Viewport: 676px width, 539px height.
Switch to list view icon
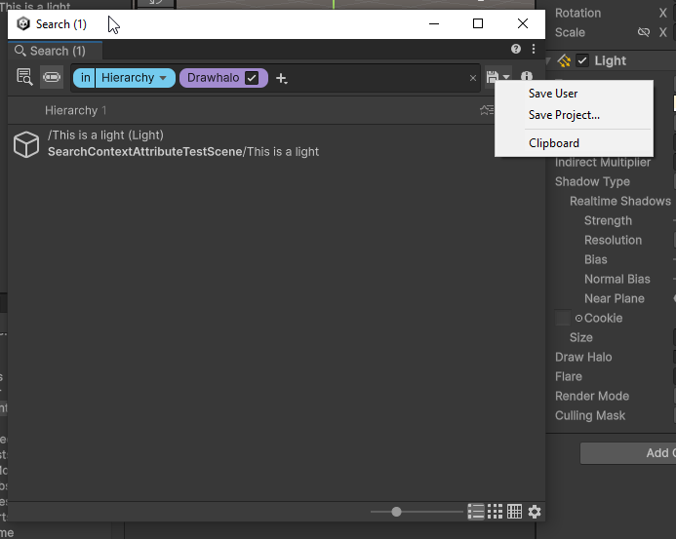(476, 512)
